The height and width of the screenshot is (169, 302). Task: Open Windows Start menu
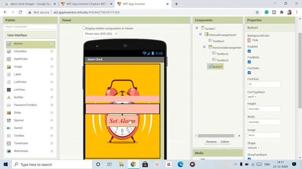[x=6, y=164]
